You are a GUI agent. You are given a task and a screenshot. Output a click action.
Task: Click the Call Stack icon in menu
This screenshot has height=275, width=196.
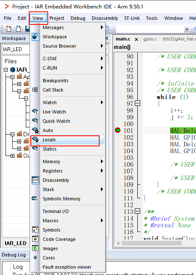35,90
